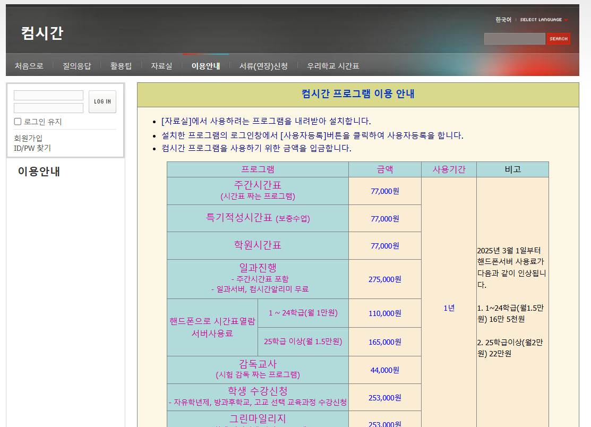The height and width of the screenshot is (427, 591).
Task: Switch to the 이용안내 navigation tab
Action: (x=205, y=65)
